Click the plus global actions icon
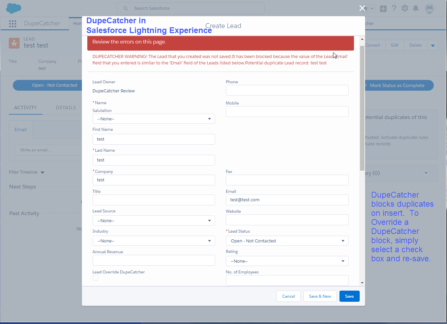Image resolution: width=447 pixels, height=324 pixels. pyautogui.click(x=383, y=8)
